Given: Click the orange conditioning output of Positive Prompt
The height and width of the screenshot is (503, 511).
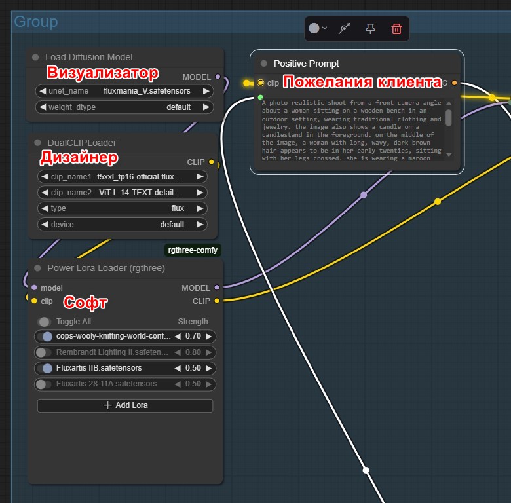Looking at the screenshot, I should pyautogui.click(x=454, y=83).
